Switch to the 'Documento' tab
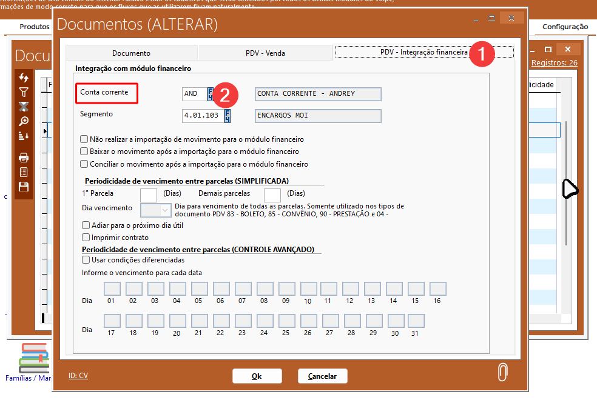The image size is (597, 403). (x=131, y=53)
